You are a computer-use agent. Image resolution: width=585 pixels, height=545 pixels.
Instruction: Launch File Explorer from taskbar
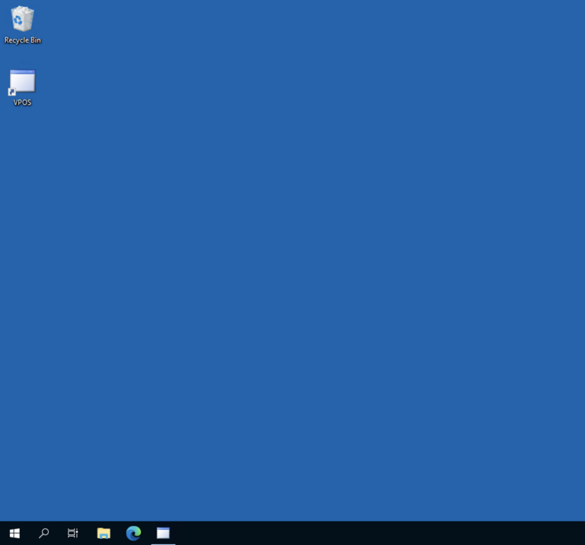pos(104,533)
